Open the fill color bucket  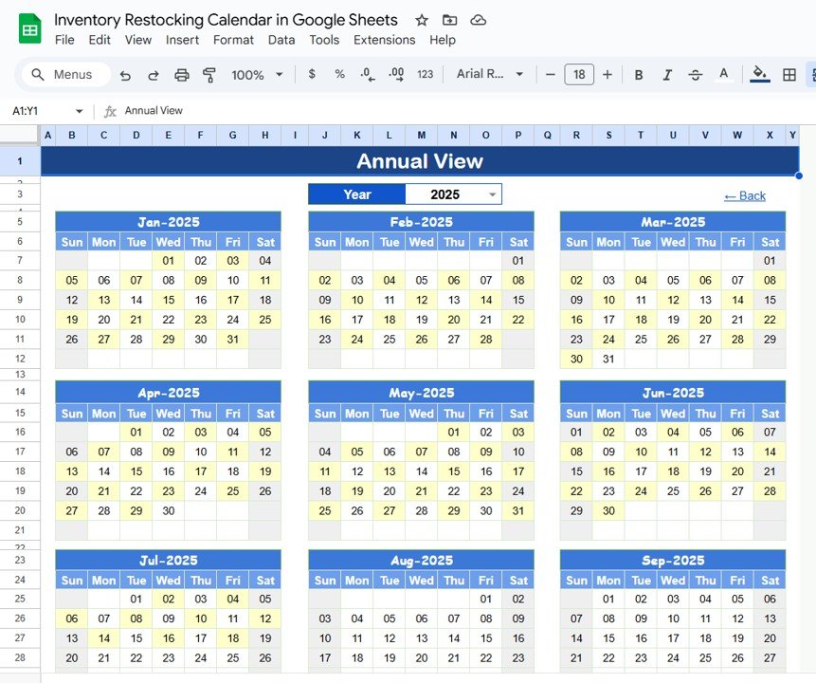[760, 75]
